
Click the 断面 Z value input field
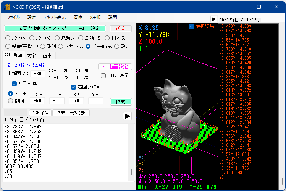coord(37,74)
